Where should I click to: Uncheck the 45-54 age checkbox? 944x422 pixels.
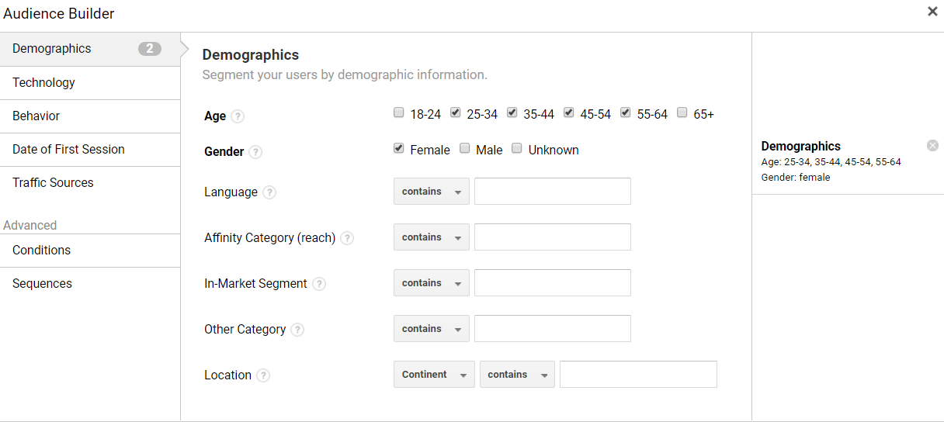pyautogui.click(x=569, y=112)
